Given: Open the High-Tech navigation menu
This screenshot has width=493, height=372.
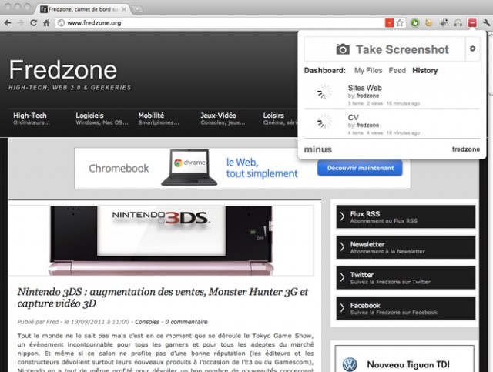Looking at the screenshot, I should click(32, 119).
